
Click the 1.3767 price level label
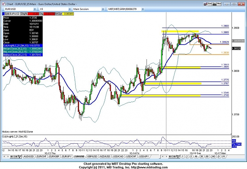point(225,83)
